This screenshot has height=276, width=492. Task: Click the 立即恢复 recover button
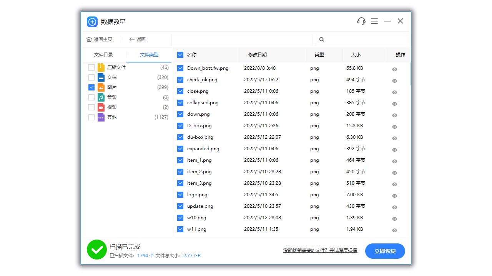pyautogui.click(x=385, y=251)
